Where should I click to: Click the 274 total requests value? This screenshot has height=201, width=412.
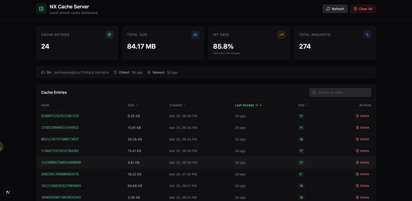(305, 46)
